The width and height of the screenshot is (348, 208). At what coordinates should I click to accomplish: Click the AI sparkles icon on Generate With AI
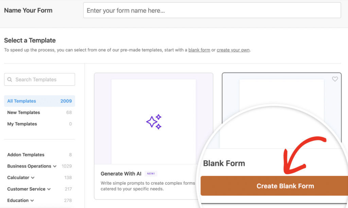(x=154, y=122)
